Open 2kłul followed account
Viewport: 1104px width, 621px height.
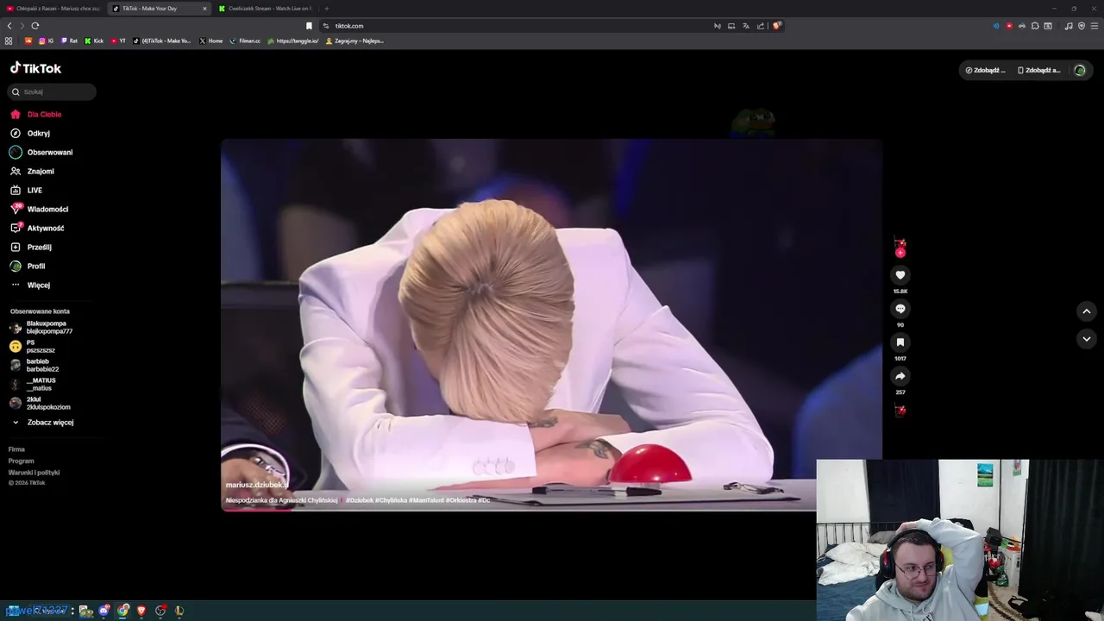[x=40, y=404]
